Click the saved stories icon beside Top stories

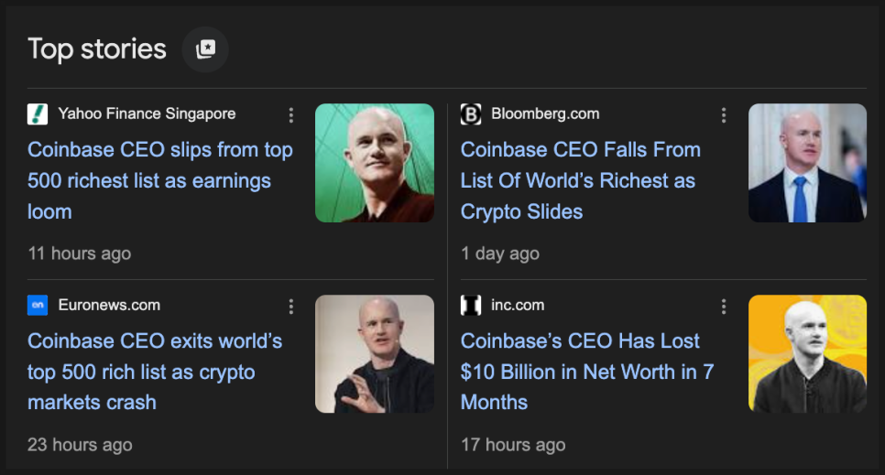coord(205,49)
